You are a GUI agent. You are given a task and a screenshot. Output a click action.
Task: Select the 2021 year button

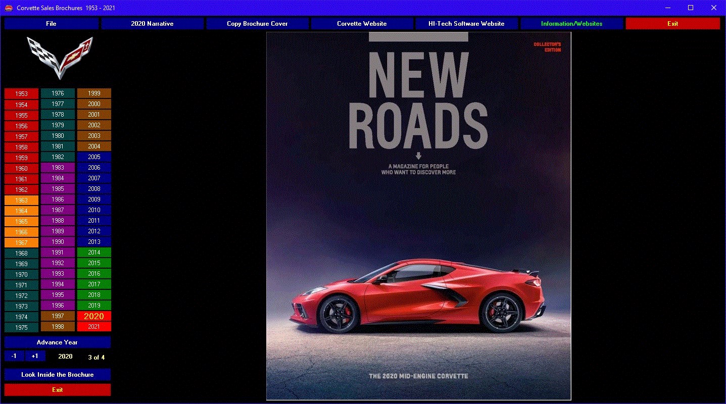coord(94,327)
